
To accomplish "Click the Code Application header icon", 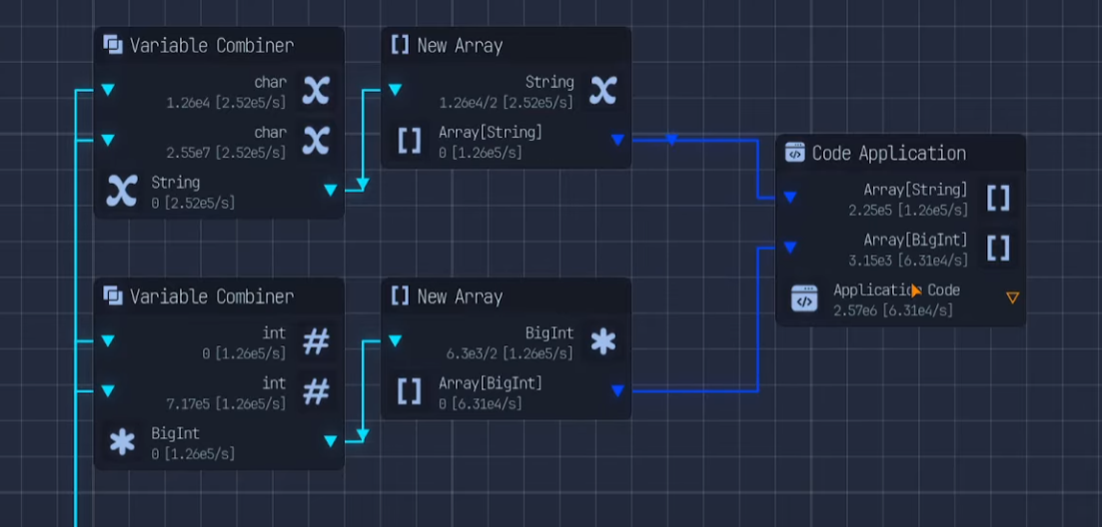I will click(795, 153).
